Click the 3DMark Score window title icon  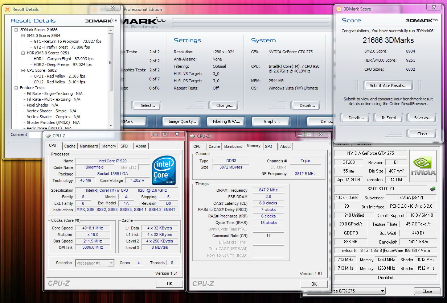[x=339, y=9]
